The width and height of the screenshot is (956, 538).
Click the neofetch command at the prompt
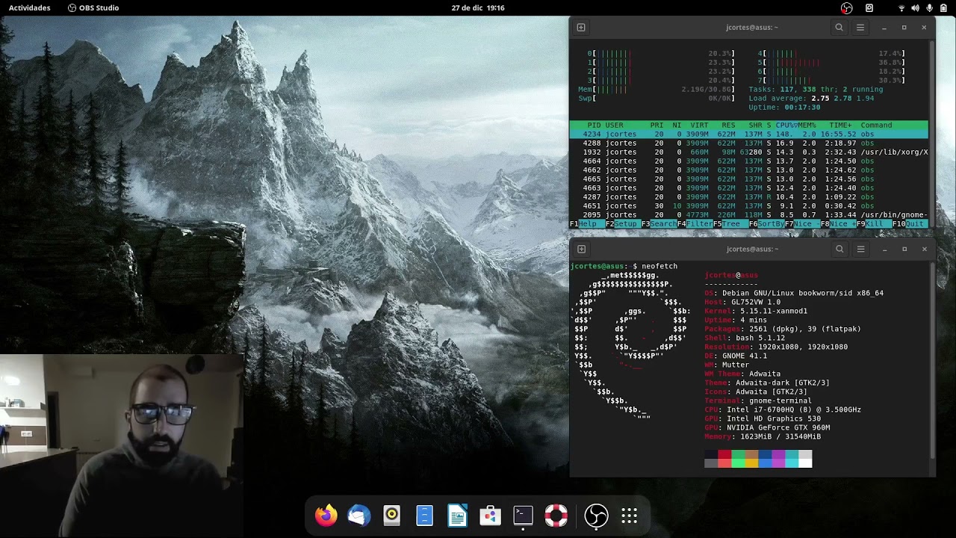point(659,266)
